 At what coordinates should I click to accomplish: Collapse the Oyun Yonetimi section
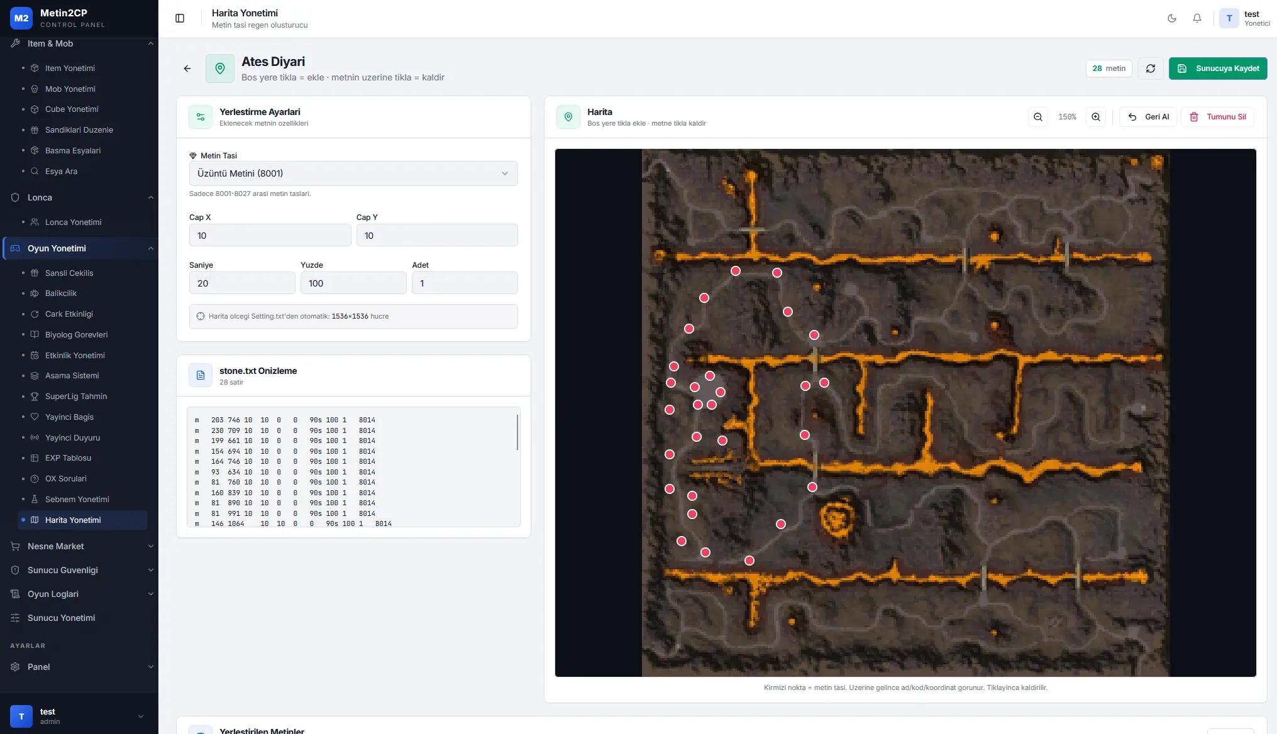[x=79, y=248]
